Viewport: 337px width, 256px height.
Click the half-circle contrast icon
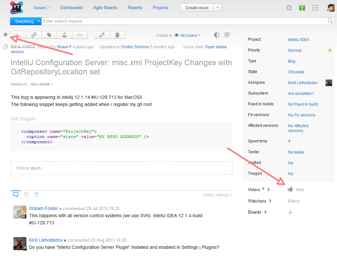coord(217,35)
